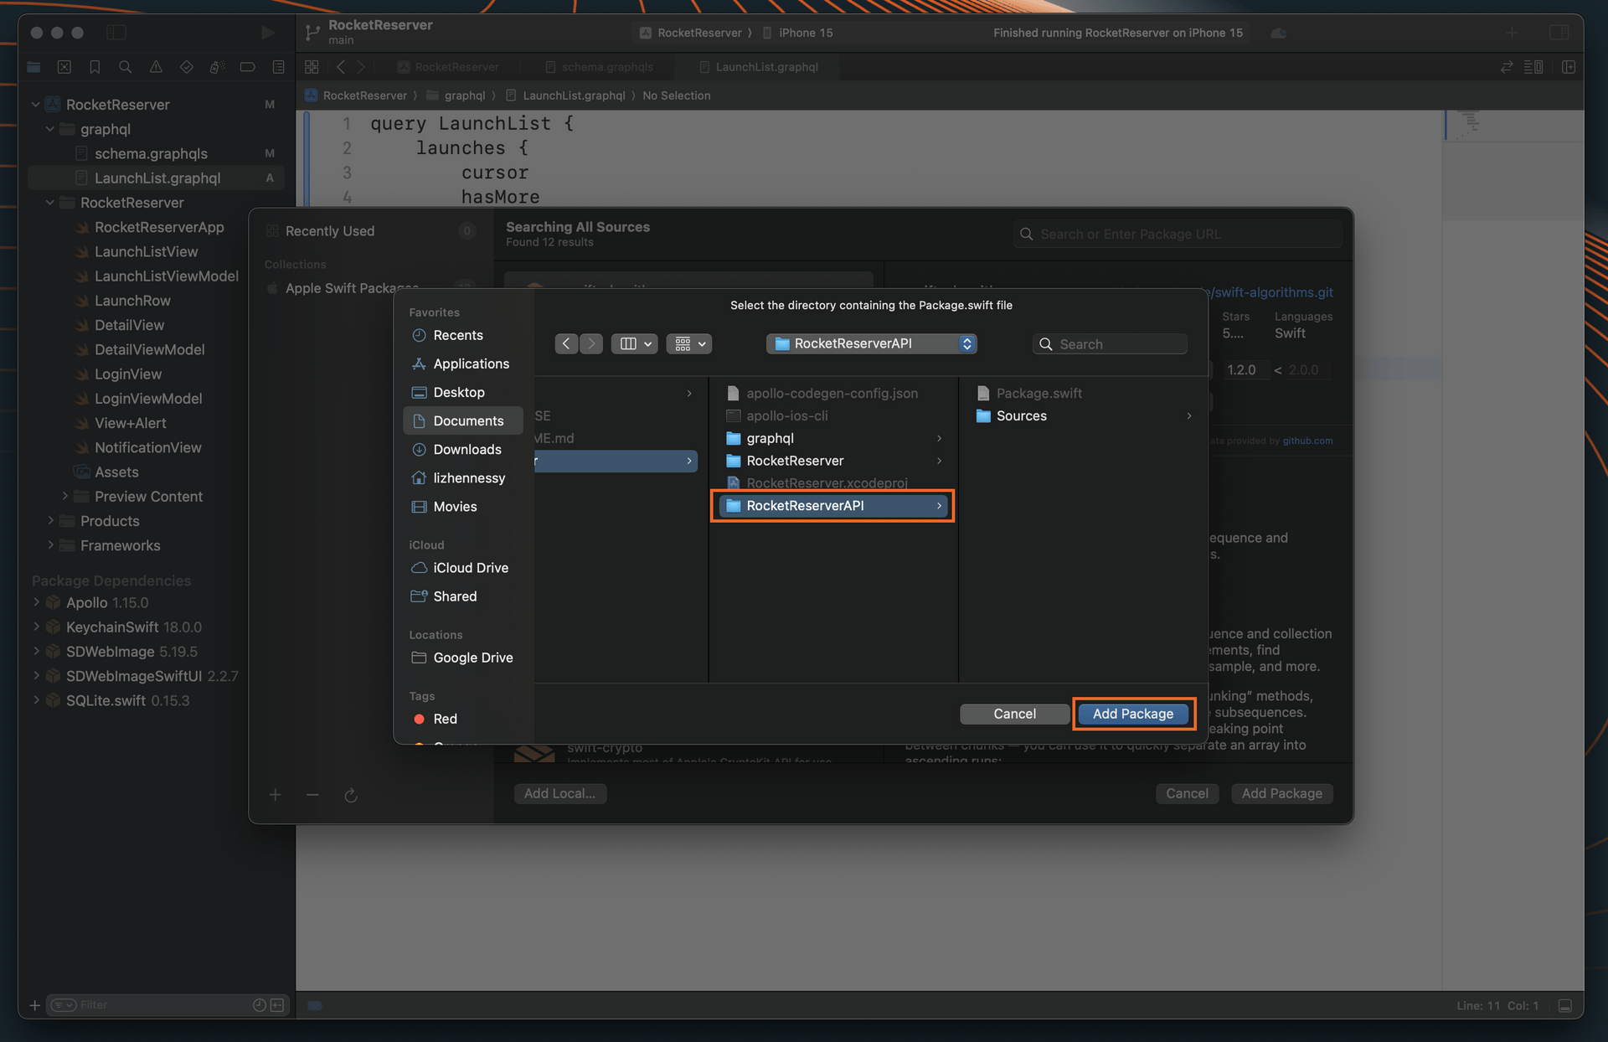Click Add Package in file dialog
This screenshot has height=1042, width=1608.
(x=1132, y=714)
